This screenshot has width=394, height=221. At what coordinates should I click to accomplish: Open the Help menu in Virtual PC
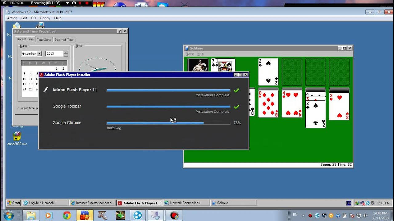click(x=58, y=18)
